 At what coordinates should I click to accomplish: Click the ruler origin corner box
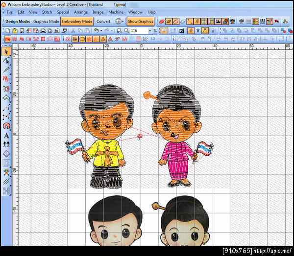click(x=15, y=47)
